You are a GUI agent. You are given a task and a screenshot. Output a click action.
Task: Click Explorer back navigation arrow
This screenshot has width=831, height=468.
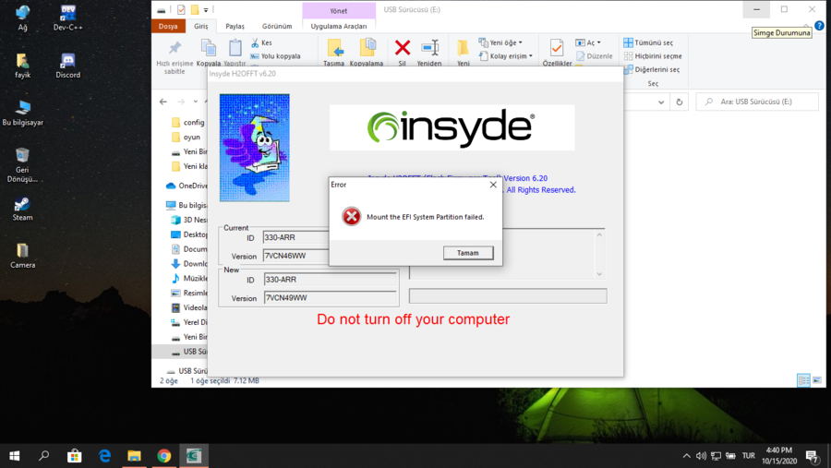163,102
